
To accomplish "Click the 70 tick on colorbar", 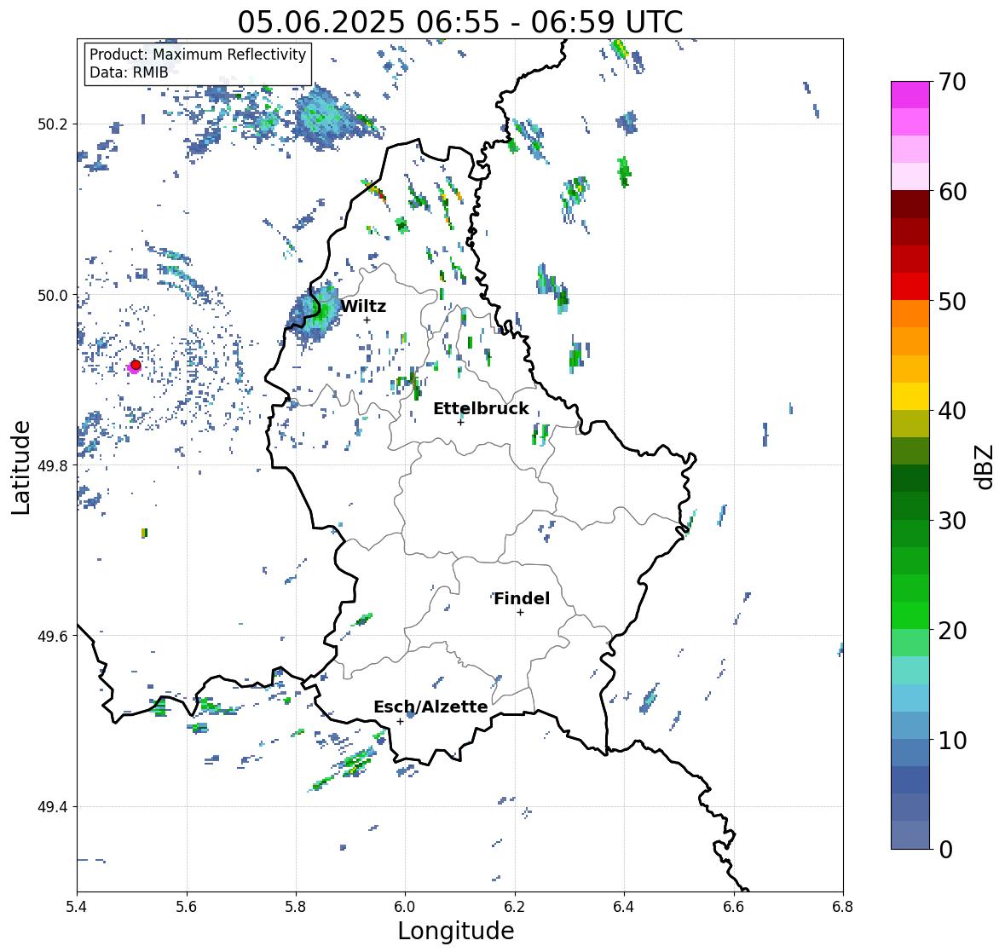I will [952, 82].
